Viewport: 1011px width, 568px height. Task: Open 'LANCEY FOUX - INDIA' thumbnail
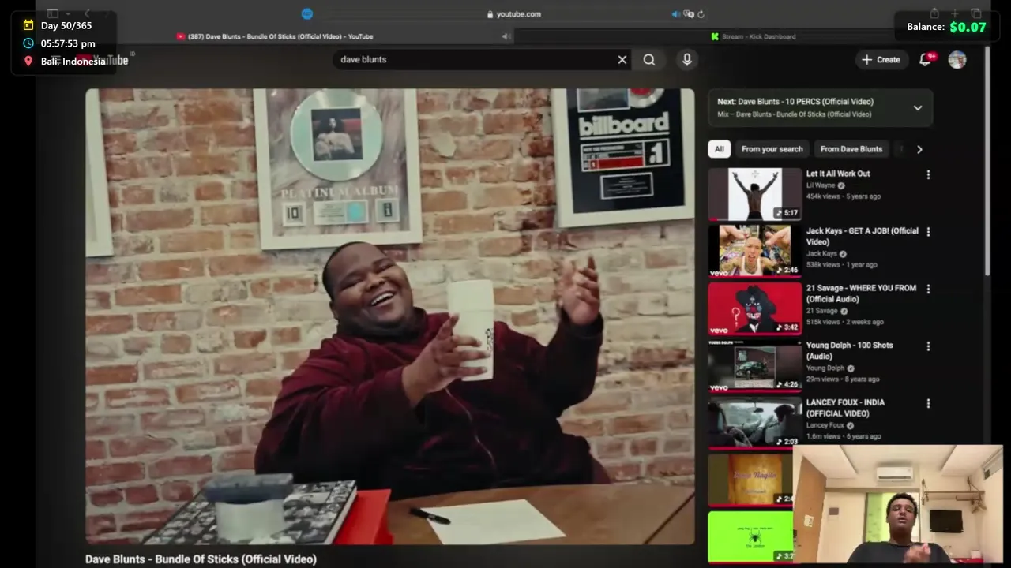(754, 423)
